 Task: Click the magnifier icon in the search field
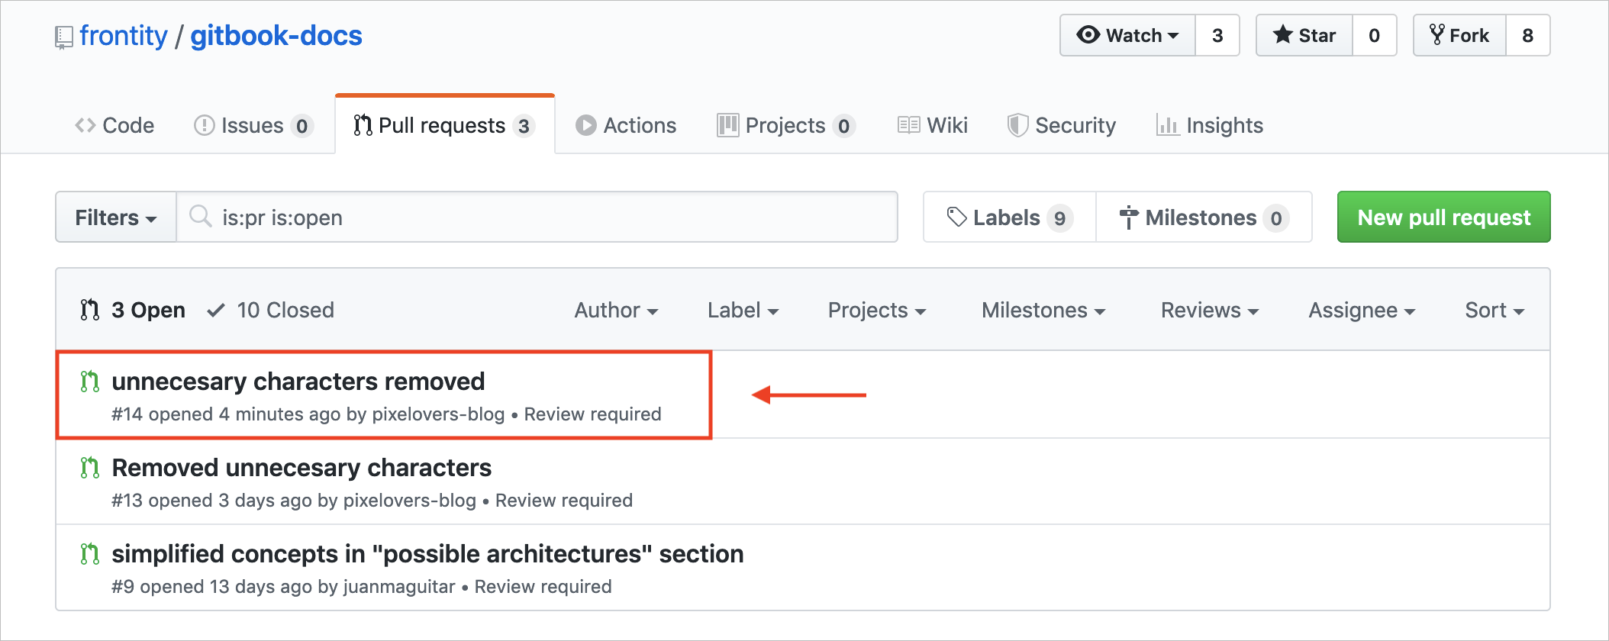(x=201, y=217)
